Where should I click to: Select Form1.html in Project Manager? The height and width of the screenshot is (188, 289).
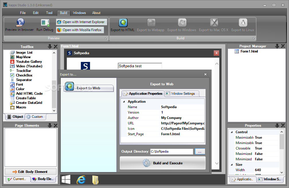tap(246, 51)
